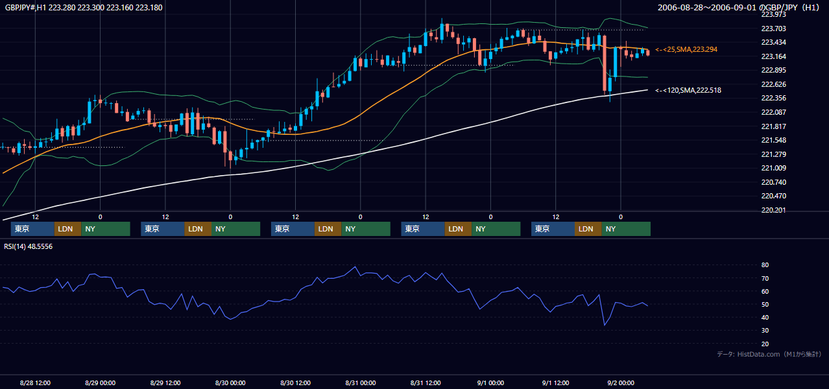Screen dimensions: 829x389
Task: Click the 9/1 00:00 time axis label
Action: 490,383
